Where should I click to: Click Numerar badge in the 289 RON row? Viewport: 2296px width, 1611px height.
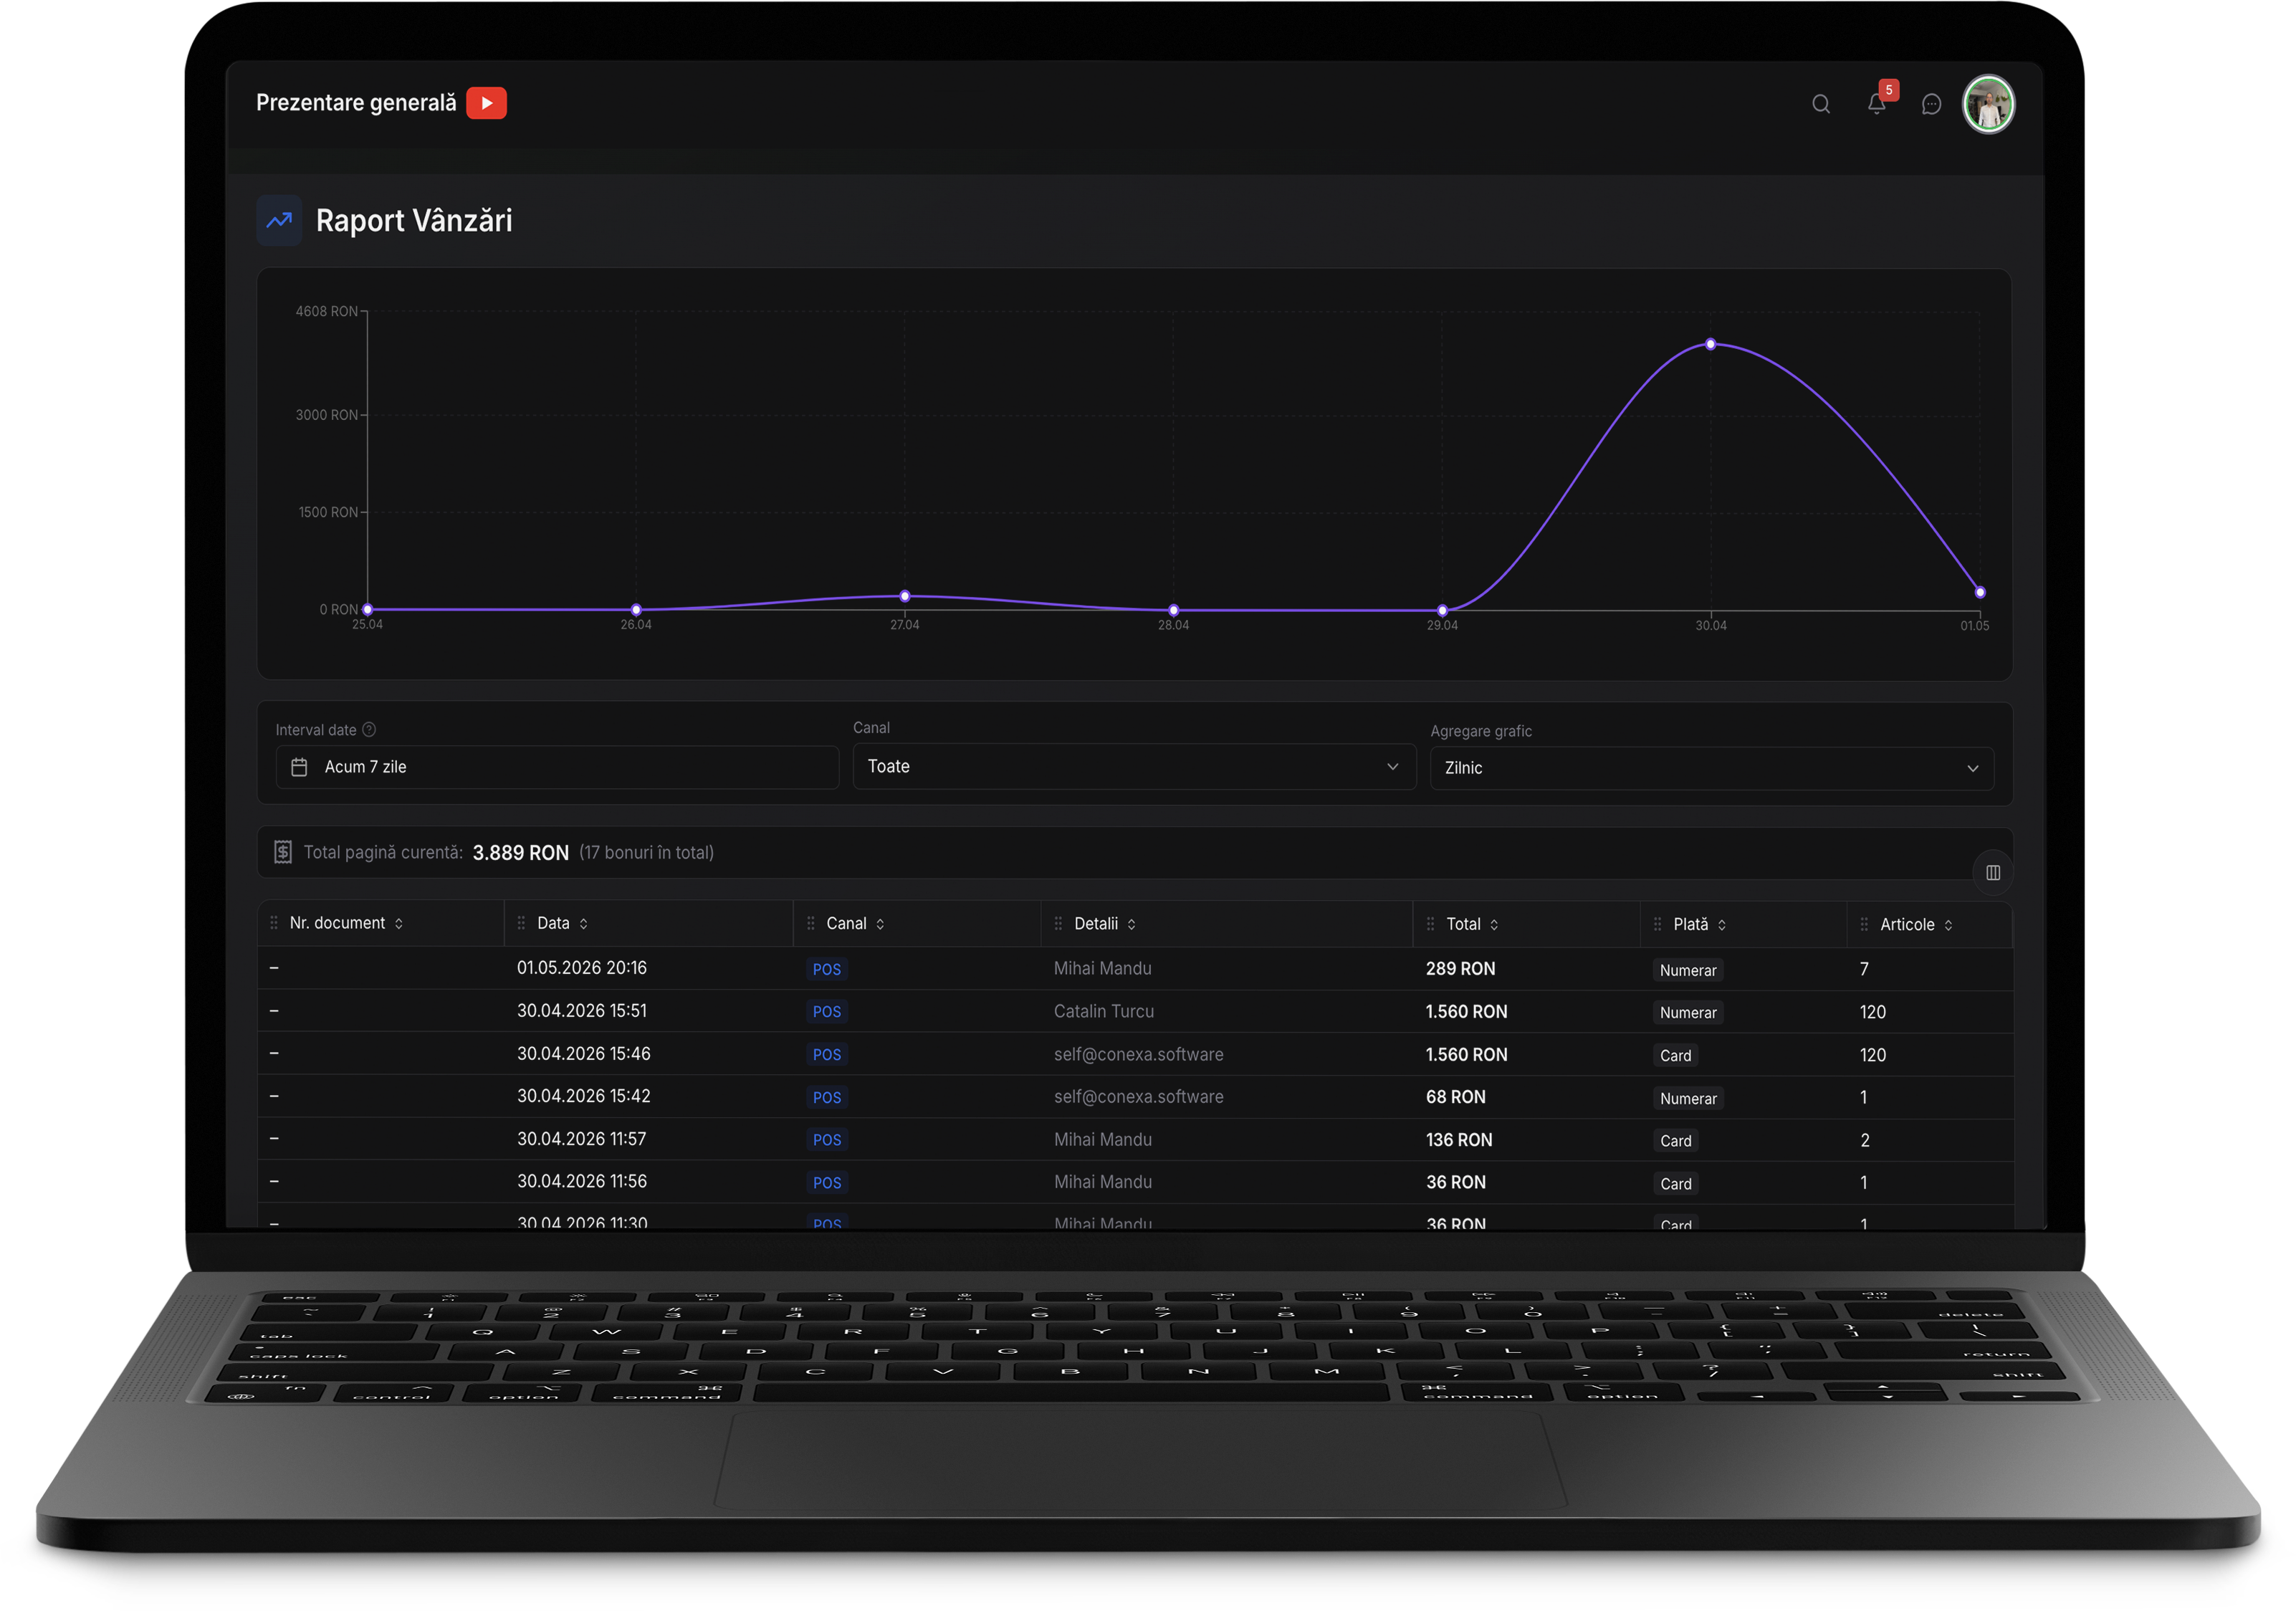[x=1687, y=971]
